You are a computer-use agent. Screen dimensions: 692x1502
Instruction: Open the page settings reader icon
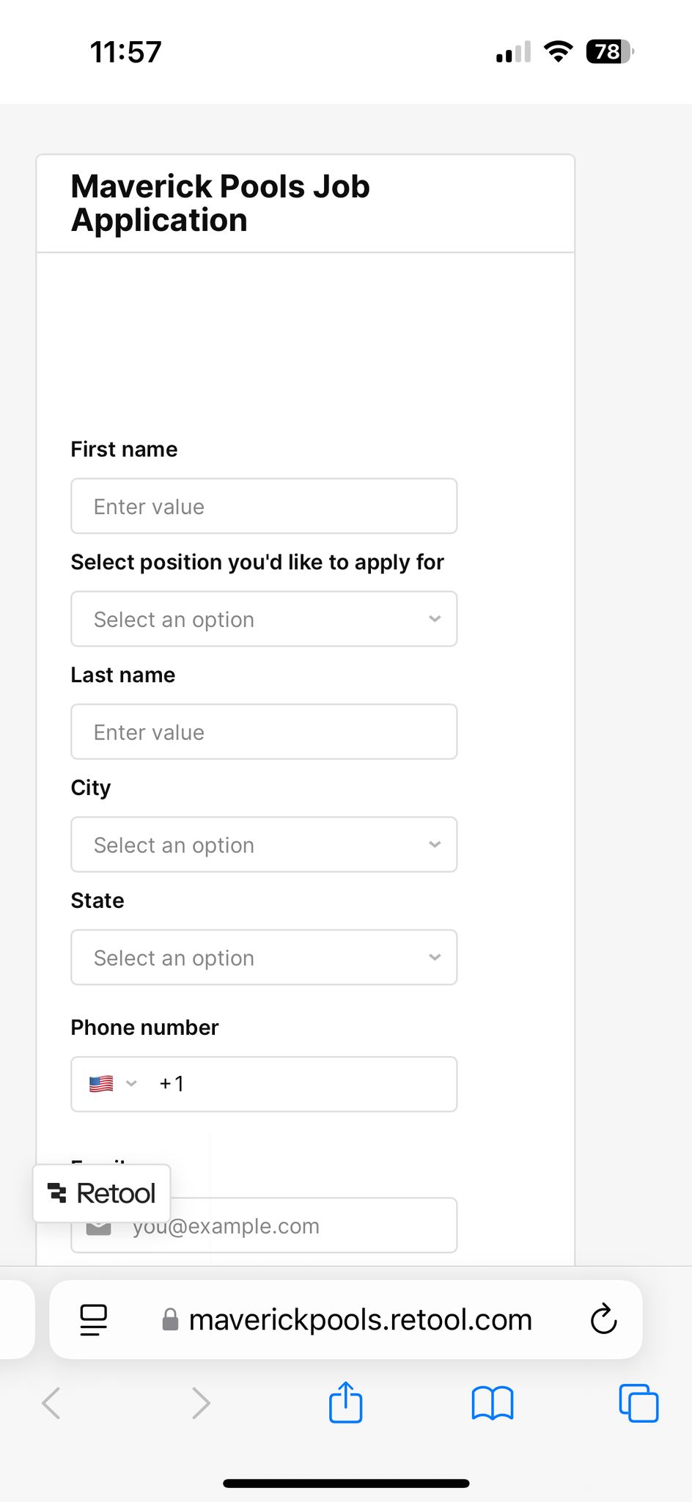(93, 1320)
